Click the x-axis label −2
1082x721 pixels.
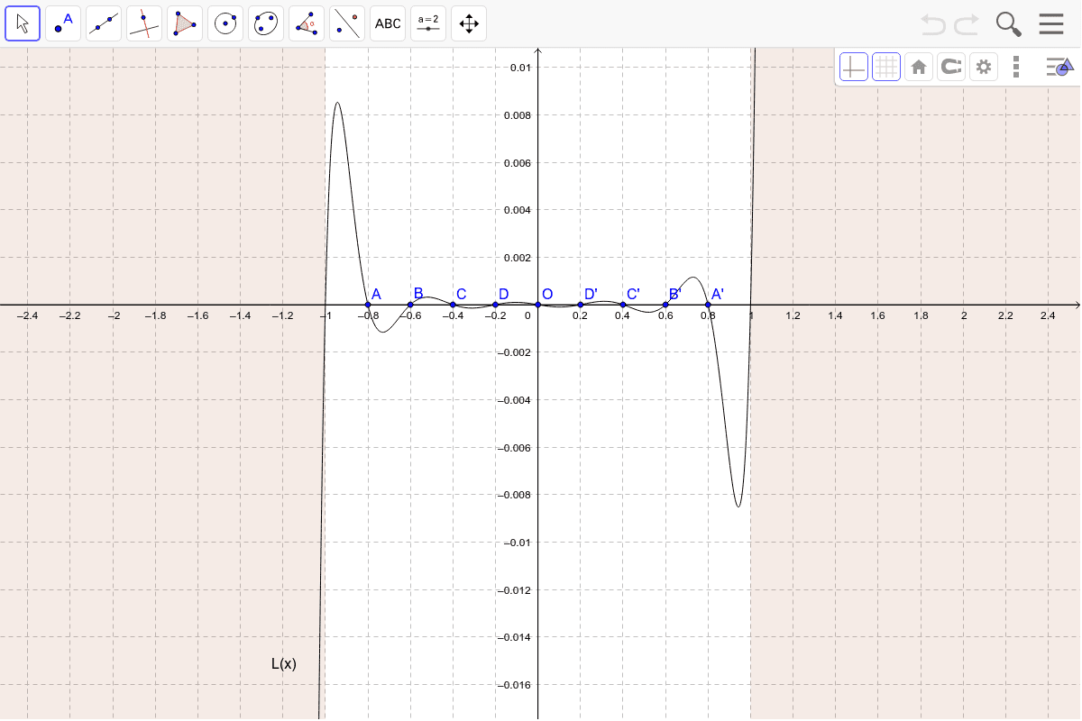tap(114, 316)
